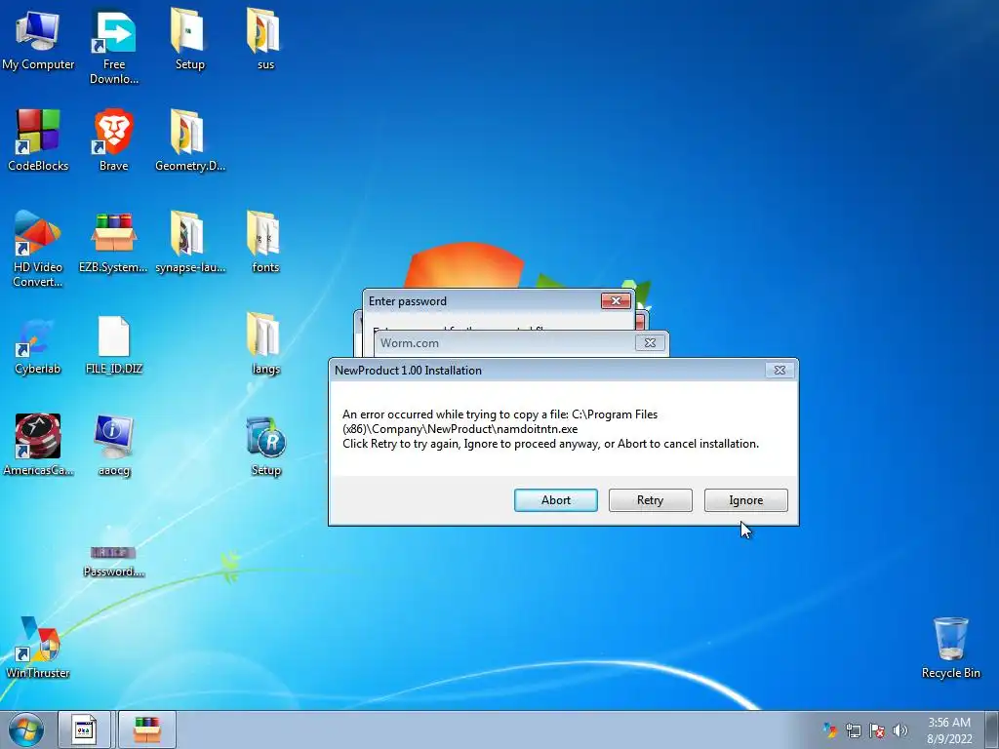The height and width of the screenshot is (749, 999).
Task: Select the Password... desktop icon
Action: pyautogui.click(x=113, y=561)
